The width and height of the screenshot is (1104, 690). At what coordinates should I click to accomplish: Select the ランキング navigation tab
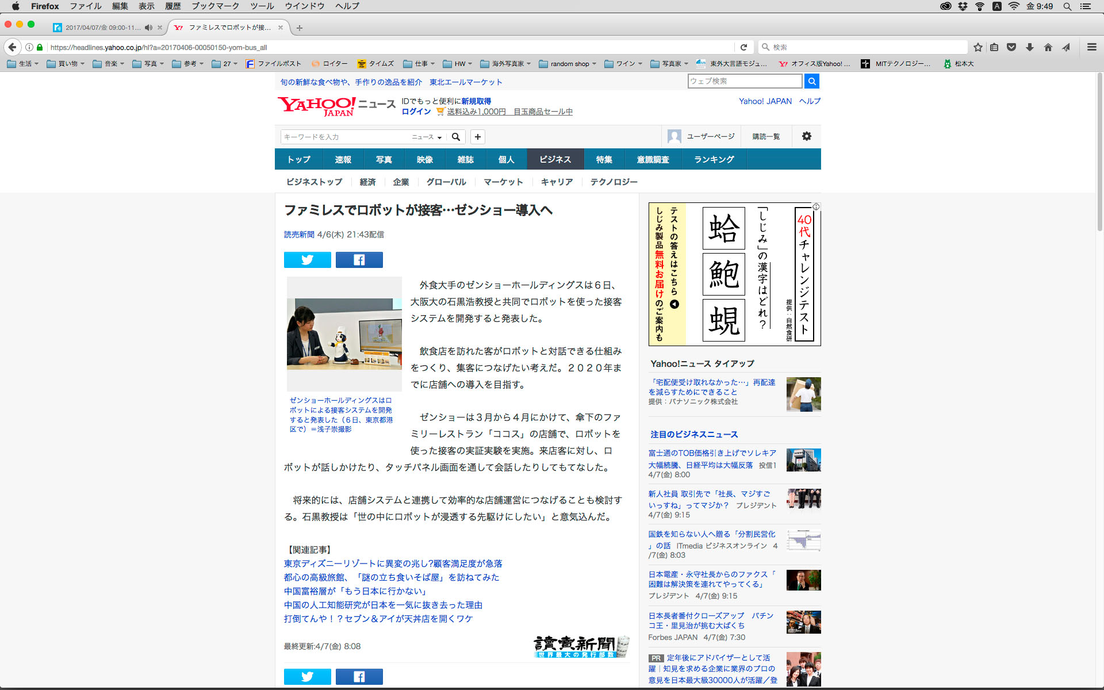tap(714, 159)
